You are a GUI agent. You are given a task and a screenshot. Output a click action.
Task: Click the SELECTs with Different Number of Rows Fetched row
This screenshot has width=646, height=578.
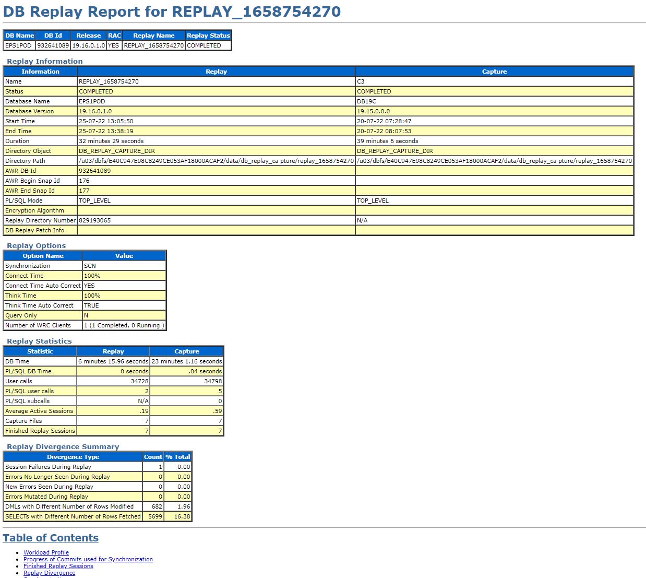coord(73,516)
